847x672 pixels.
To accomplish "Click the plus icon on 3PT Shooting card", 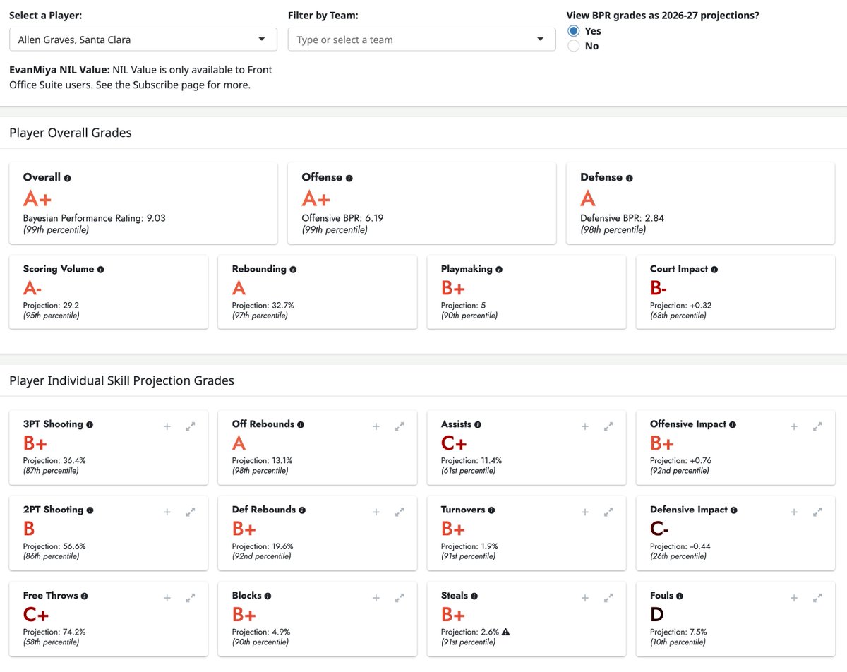I will point(167,426).
